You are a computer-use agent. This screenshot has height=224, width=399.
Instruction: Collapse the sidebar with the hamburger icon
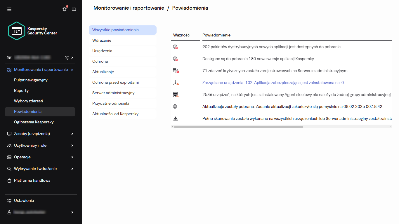click(x=9, y=9)
